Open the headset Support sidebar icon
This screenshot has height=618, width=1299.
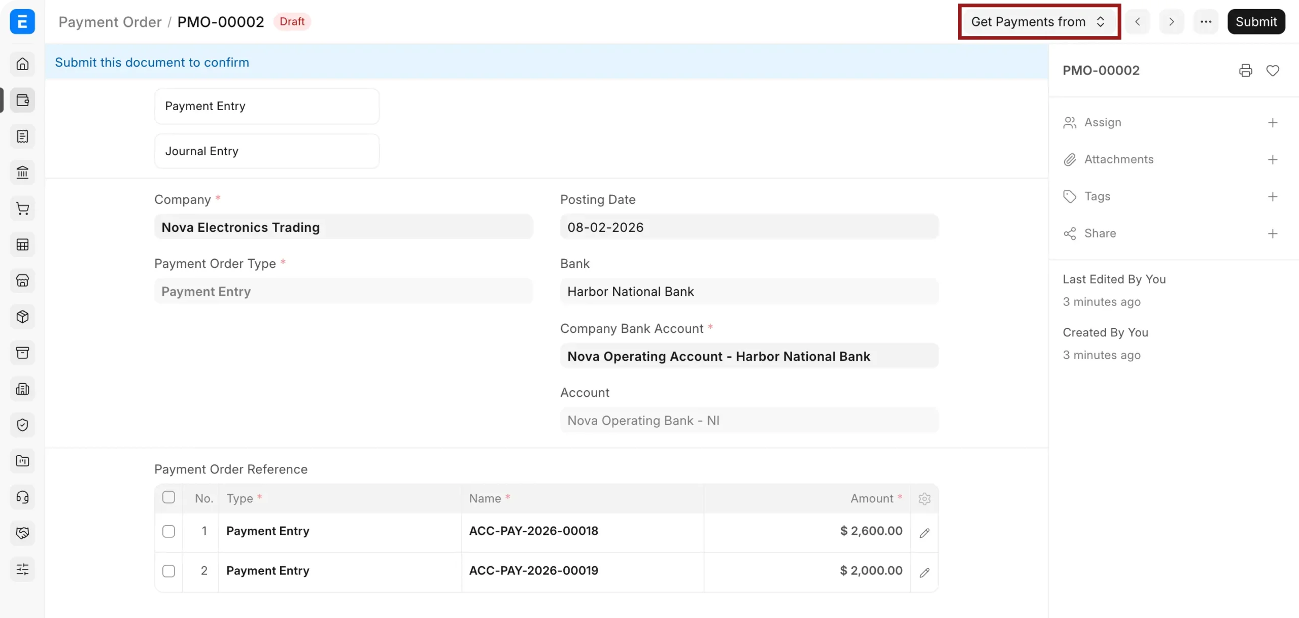click(22, 497)
